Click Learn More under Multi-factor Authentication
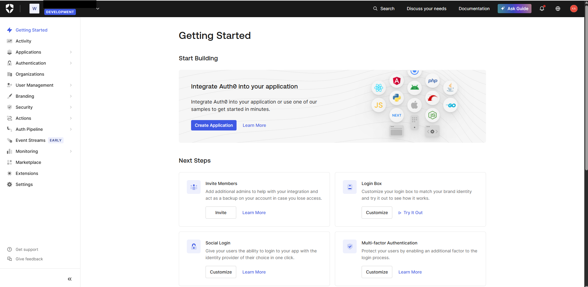The height and width of the screenshot is (287, 588). [x=410, y=272]
